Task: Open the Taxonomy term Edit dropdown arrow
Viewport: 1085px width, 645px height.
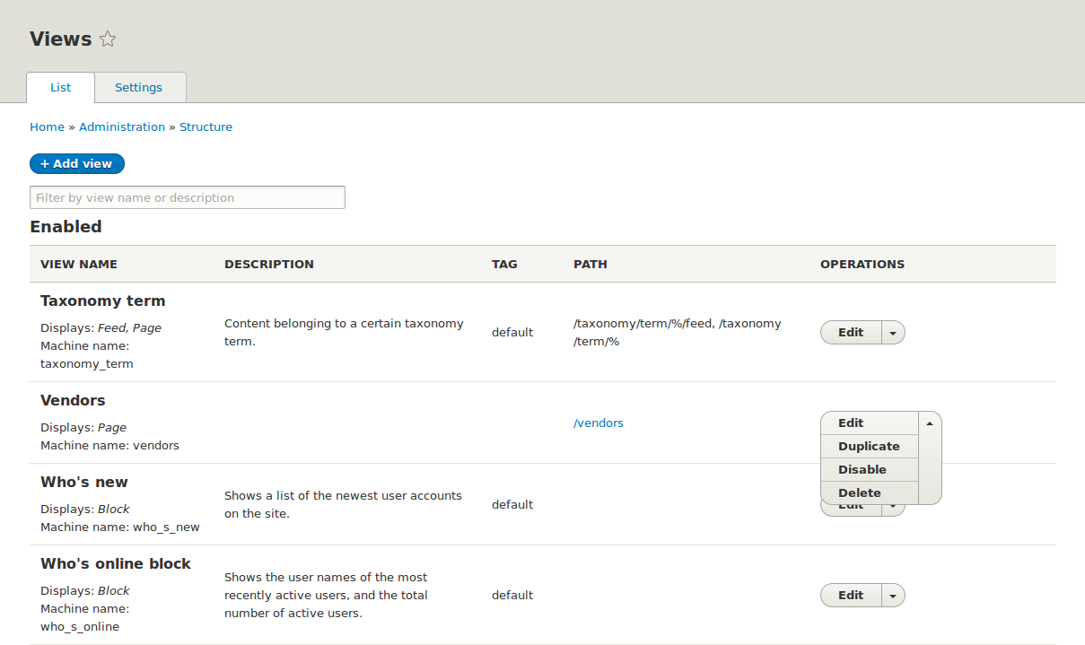Action: tap(893, 332)
